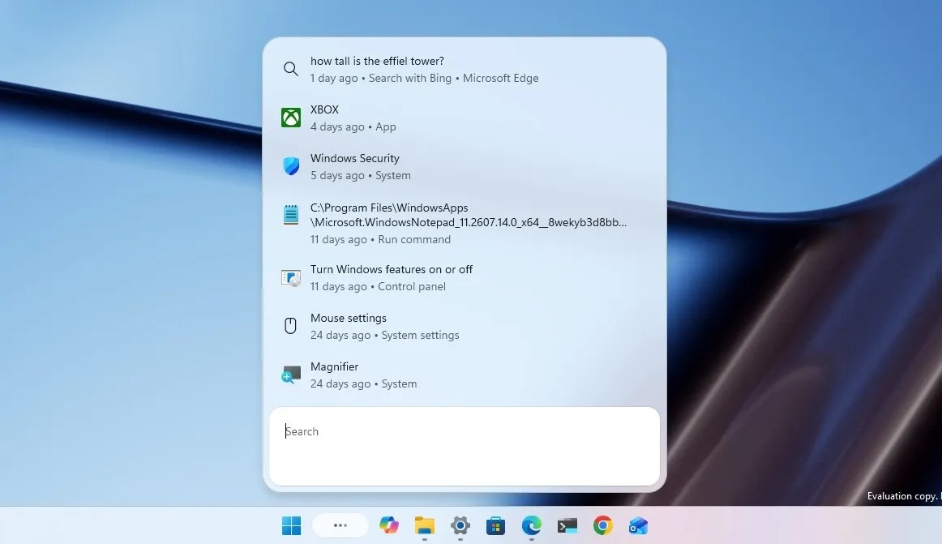Launch Microsoft Edge from the taskbar
The height and width of the screenshot is (544, 942).
tap(531, 525)
